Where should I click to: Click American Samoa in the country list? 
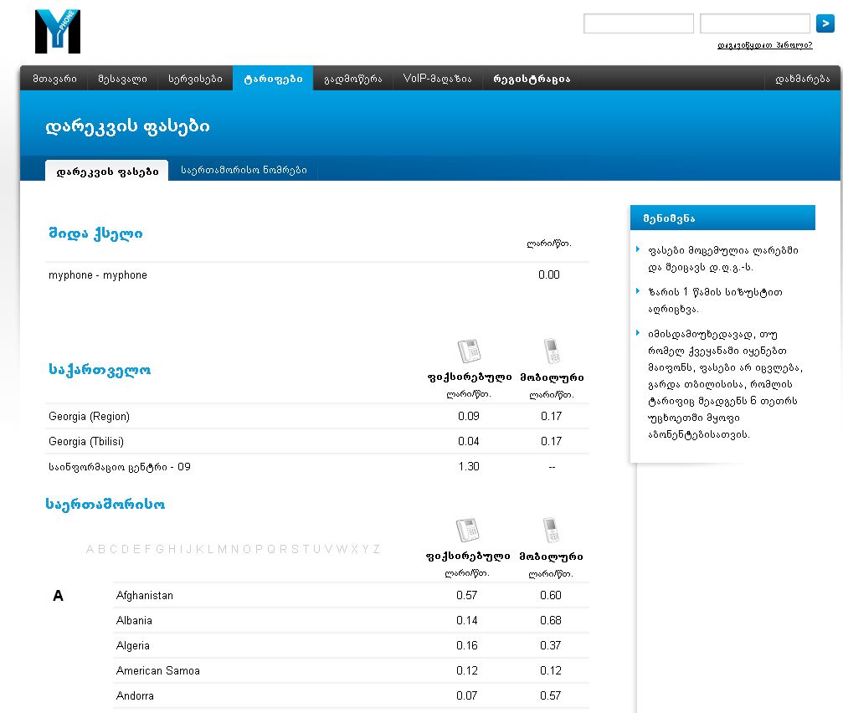click(x=158, y=670)
